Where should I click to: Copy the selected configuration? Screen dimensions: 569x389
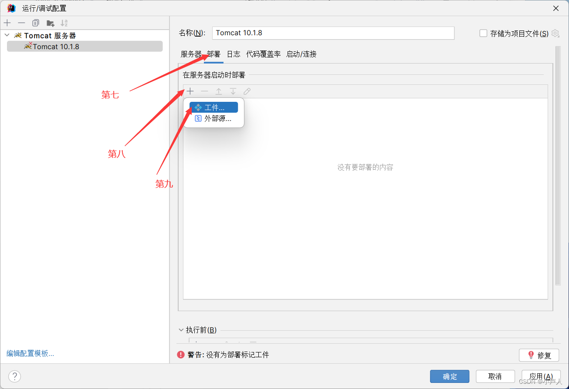point(36,23)
